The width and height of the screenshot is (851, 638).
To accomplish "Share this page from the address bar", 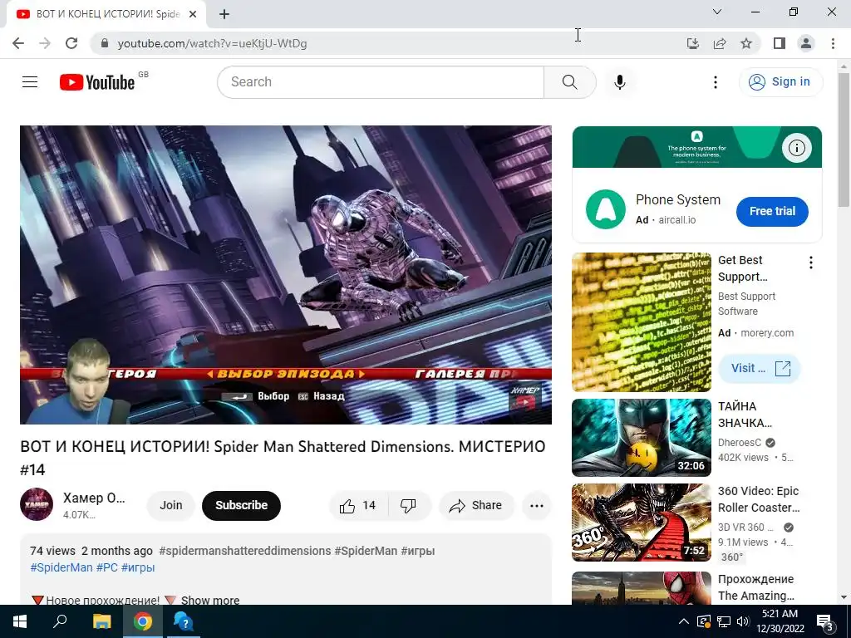I will point(720,43).
